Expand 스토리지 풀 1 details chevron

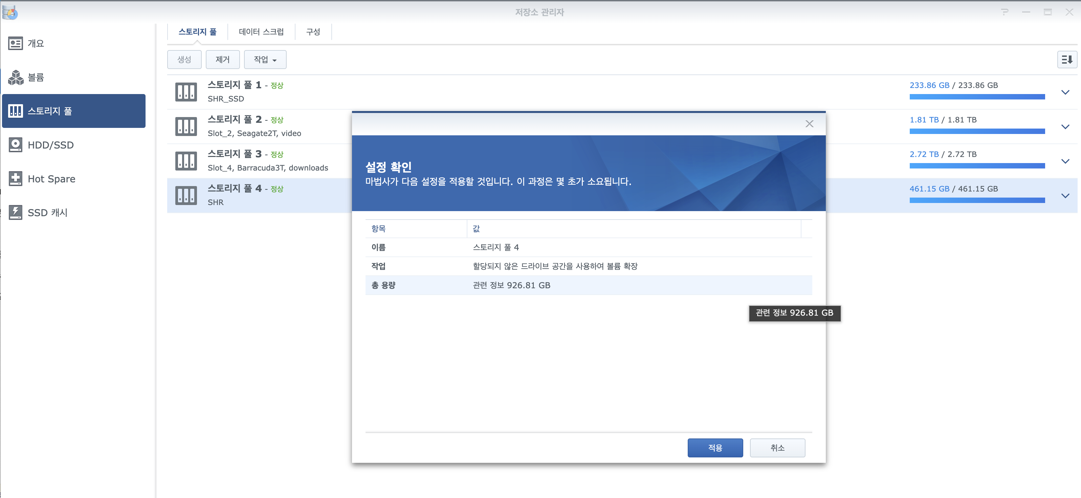(1065, 92)
